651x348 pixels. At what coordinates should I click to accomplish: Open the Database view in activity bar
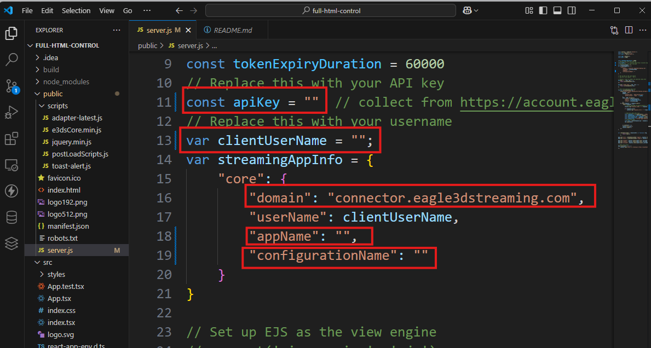click(11, 217)
